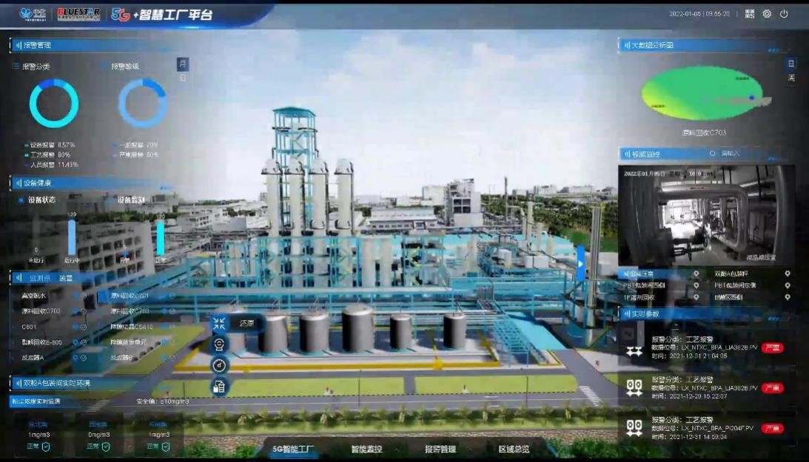Open the settings gear in header
Image resolution: width=809 pixels, height=462 pixels.
point(768,14)
